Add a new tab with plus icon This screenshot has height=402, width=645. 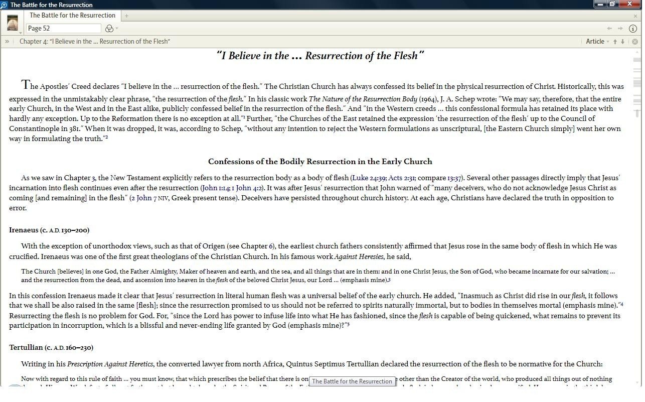(126, 16)
